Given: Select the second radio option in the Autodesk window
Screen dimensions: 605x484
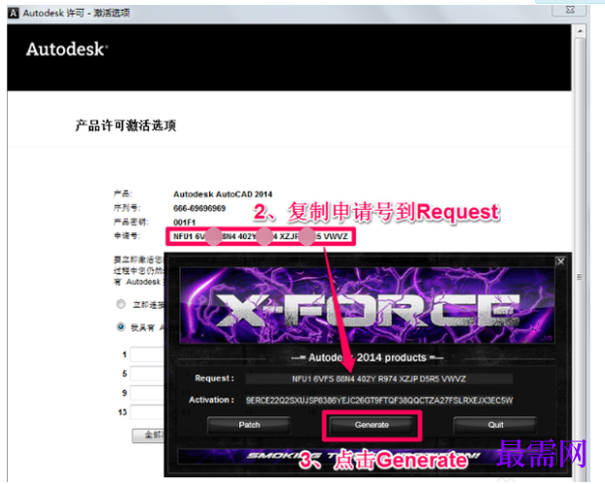Looking at the screenshot, I should pos(121,327).
